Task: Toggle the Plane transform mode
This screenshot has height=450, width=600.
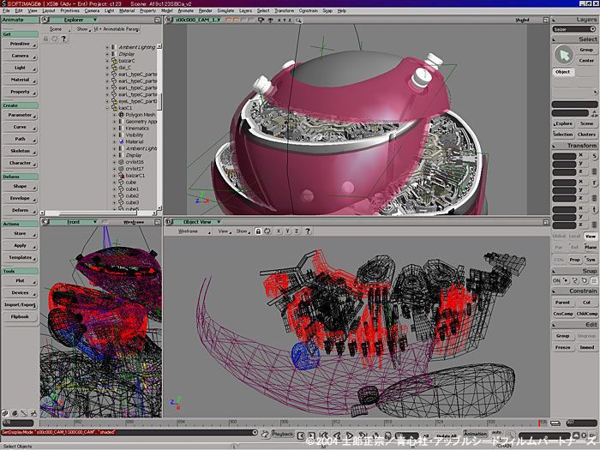Action: pos(591,247)
